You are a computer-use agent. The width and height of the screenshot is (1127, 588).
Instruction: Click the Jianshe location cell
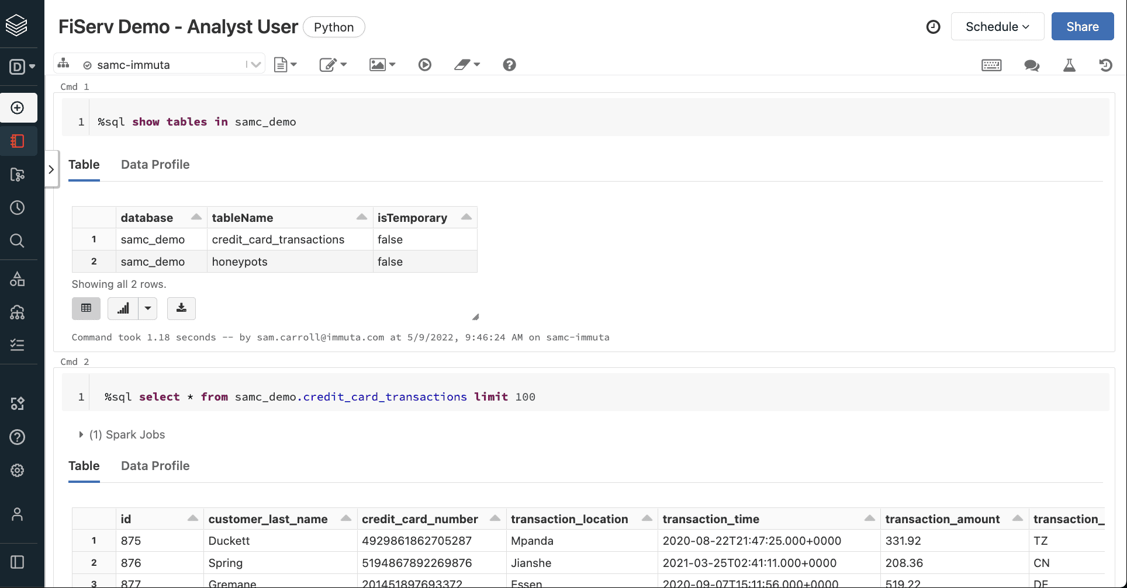pyautogui.click(x=582, y=563)
